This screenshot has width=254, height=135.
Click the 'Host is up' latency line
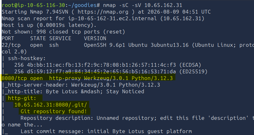point(49,25)
